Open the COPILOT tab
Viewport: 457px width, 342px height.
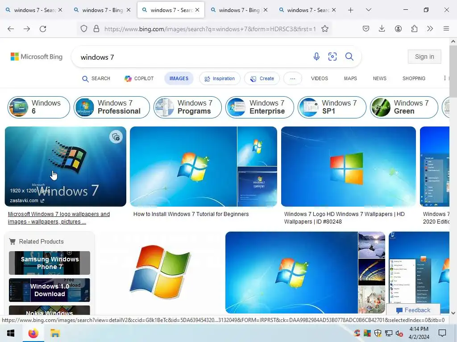139,78
